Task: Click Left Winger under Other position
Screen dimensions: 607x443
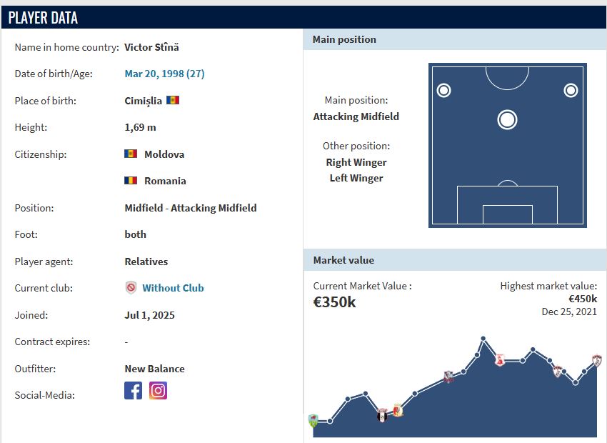Action: coord(356,178)
